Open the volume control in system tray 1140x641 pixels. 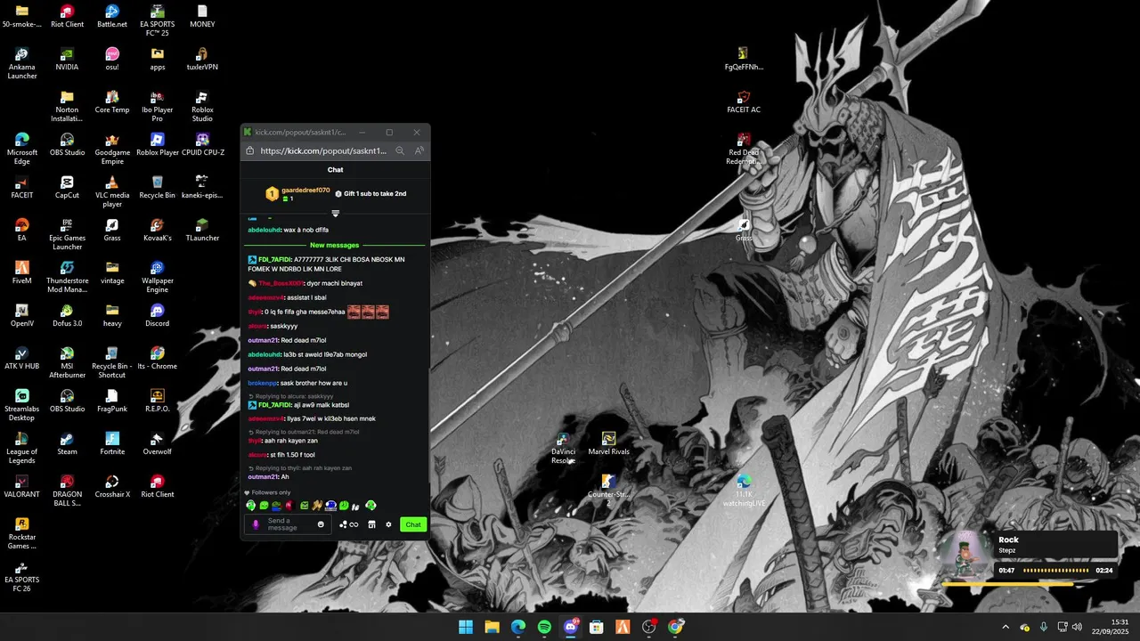(1078, 627)
